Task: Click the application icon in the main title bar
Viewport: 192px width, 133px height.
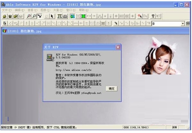Action: [x=3, y=5]
